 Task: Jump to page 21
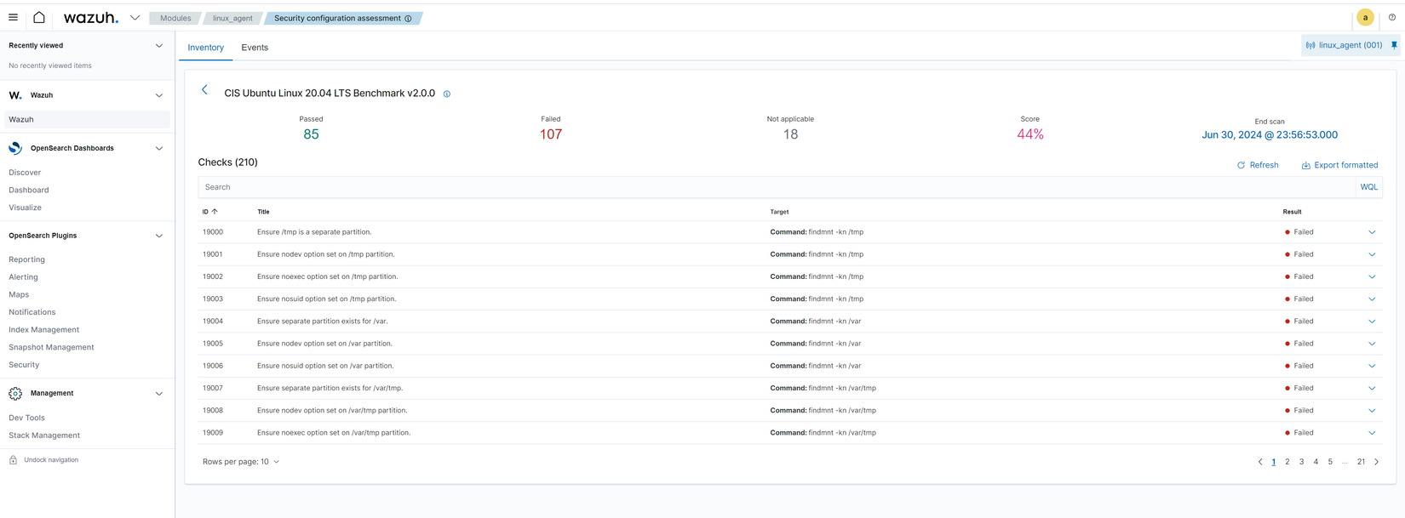1361,462
